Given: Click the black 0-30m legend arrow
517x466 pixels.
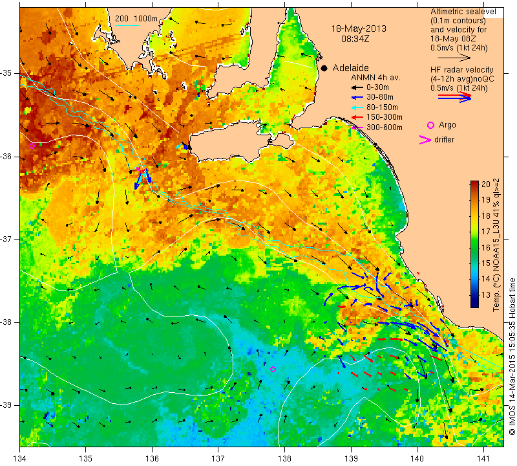Looking at the screenshot, I should [x=357, y=88].
